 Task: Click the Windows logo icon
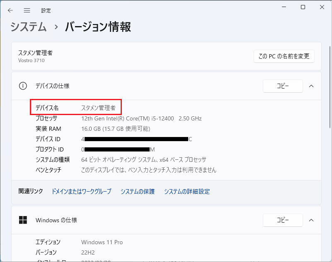tap(23, 220)
